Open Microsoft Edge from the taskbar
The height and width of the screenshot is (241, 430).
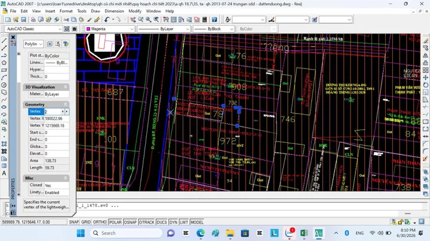click(x=201, y=233)
